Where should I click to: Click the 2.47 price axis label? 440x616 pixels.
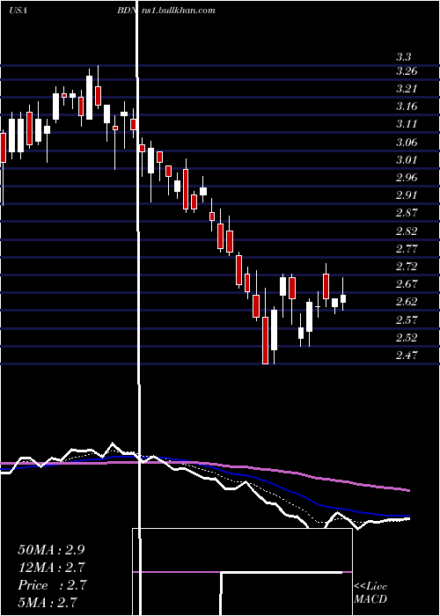click(407, 356)
